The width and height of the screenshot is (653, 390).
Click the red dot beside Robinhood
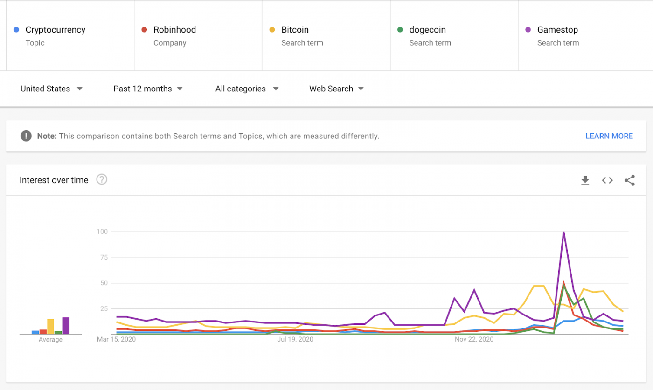(145, 29)
